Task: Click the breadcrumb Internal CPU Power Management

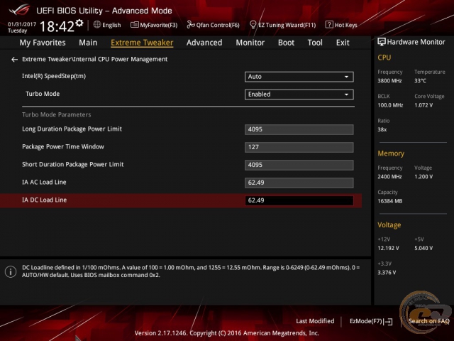Action: [x=121, y=59]
